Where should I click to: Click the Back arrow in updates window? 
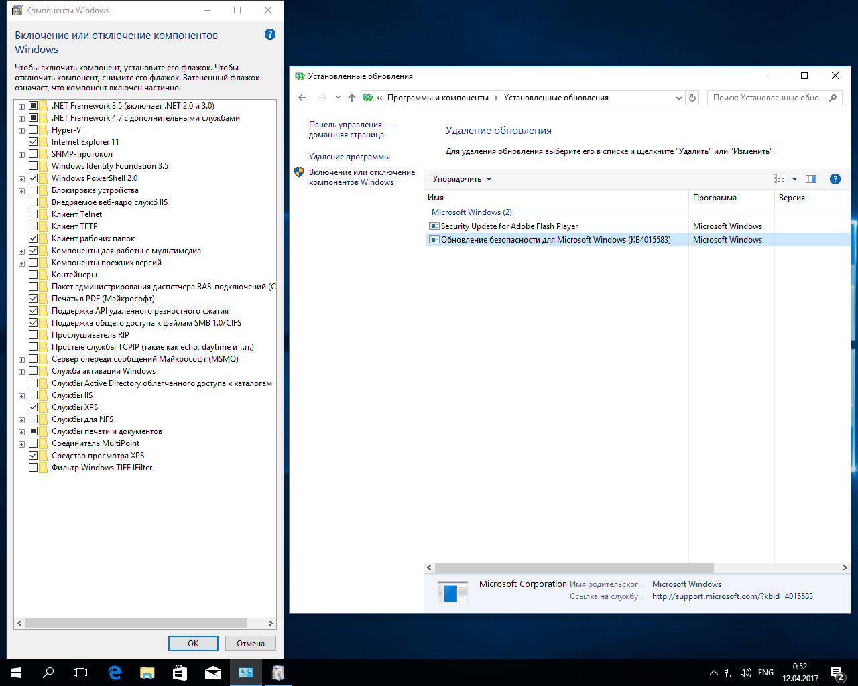tap(302, 98)
